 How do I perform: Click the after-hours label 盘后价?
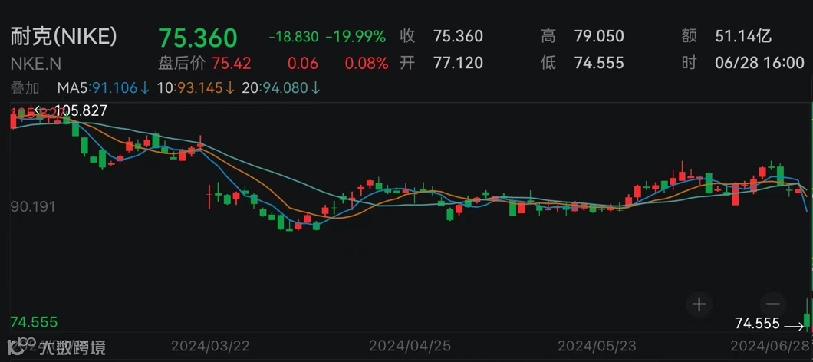pyautogui.click(x=182, y=63)
